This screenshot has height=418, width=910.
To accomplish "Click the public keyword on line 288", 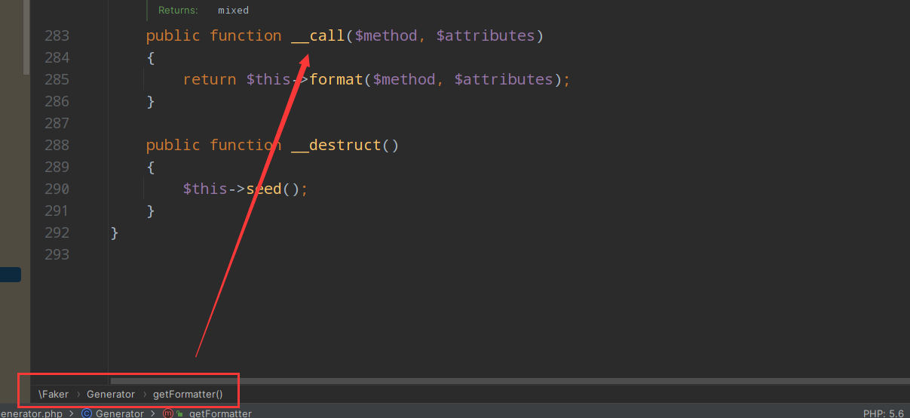I will click(x=173, y=145).
